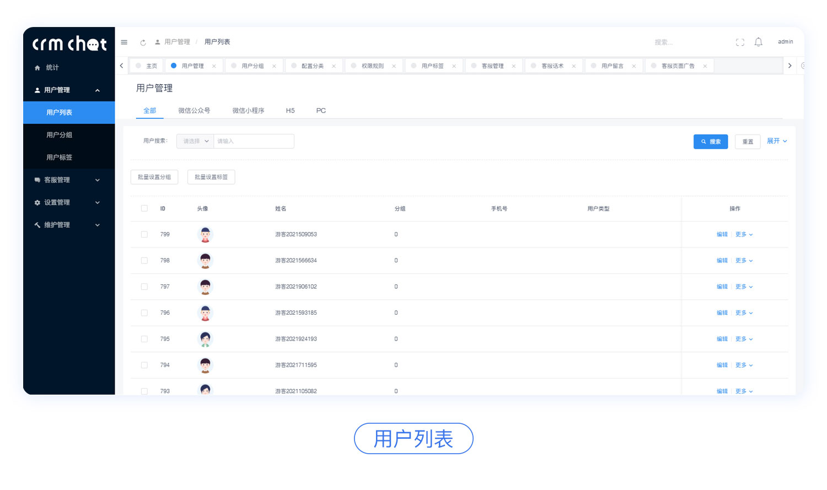Image resolution: width=827 pixels, height=490 pixels.
Task: Click the fullscreen icon near admin
Action: (740, 42)
